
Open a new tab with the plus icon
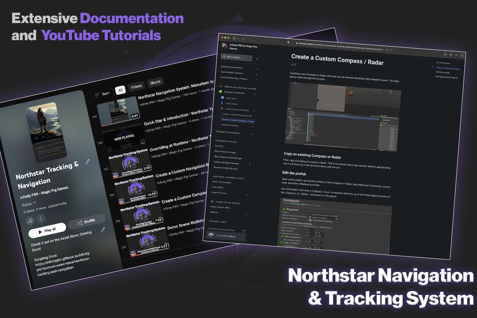[456, 55]
